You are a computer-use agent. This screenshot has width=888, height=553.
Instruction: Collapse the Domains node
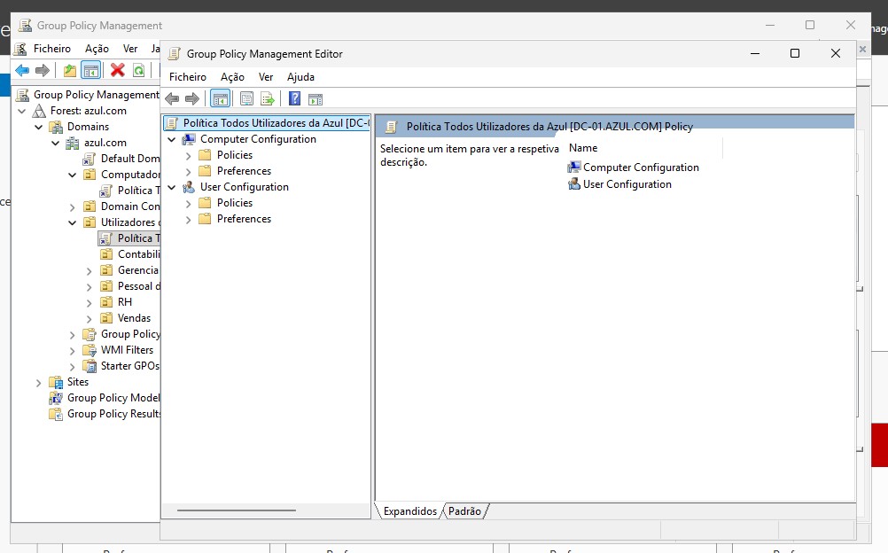point(38,127)
